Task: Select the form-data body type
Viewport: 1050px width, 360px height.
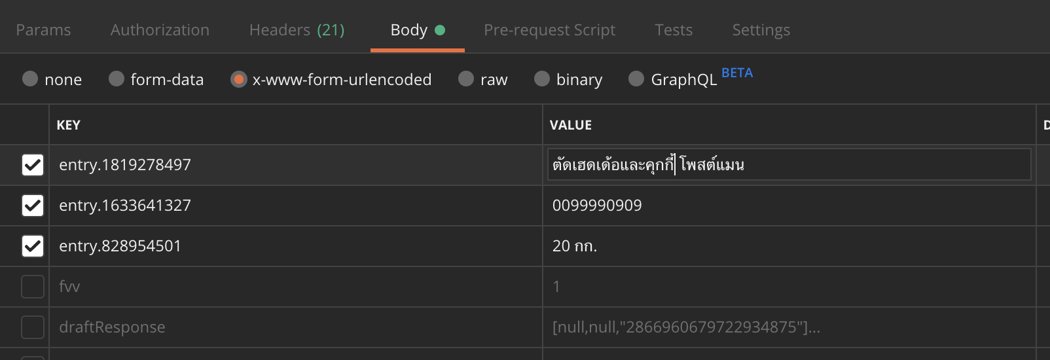Action: (x=117, y=79)
